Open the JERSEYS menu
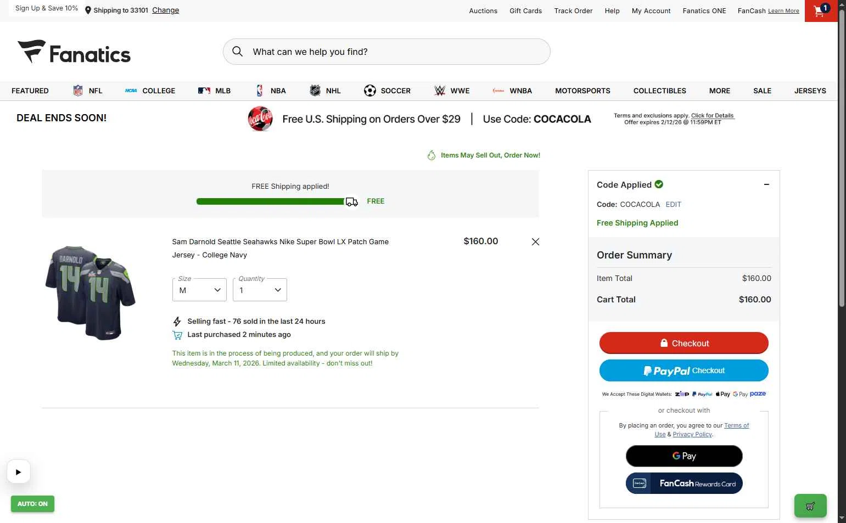 810,91
